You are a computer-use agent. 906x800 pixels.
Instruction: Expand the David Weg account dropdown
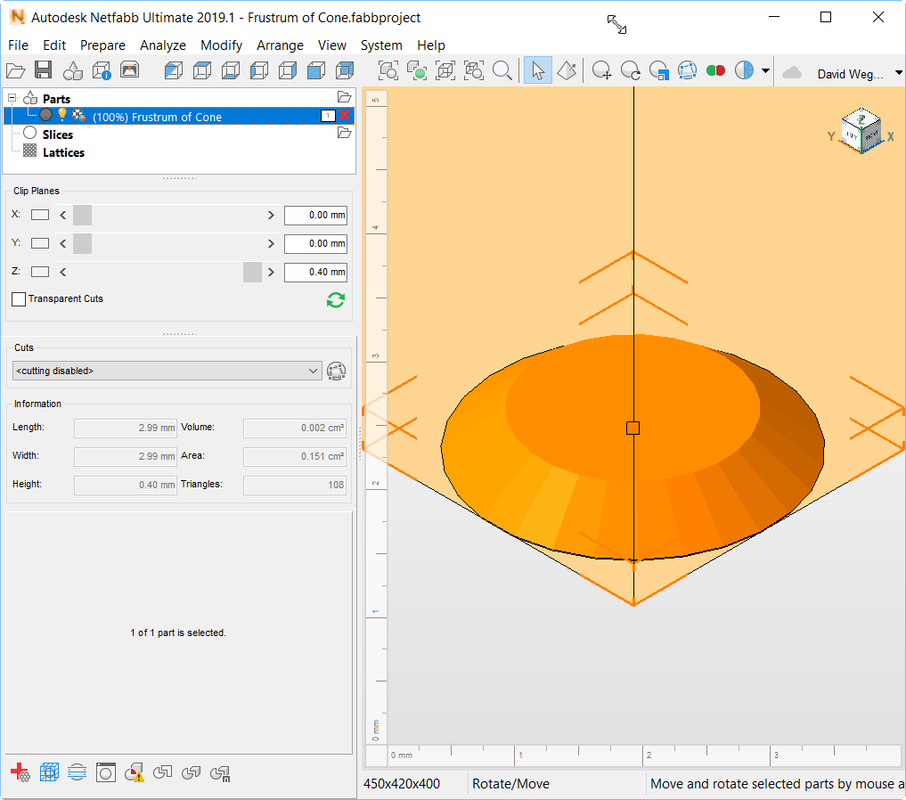(898, 73)
